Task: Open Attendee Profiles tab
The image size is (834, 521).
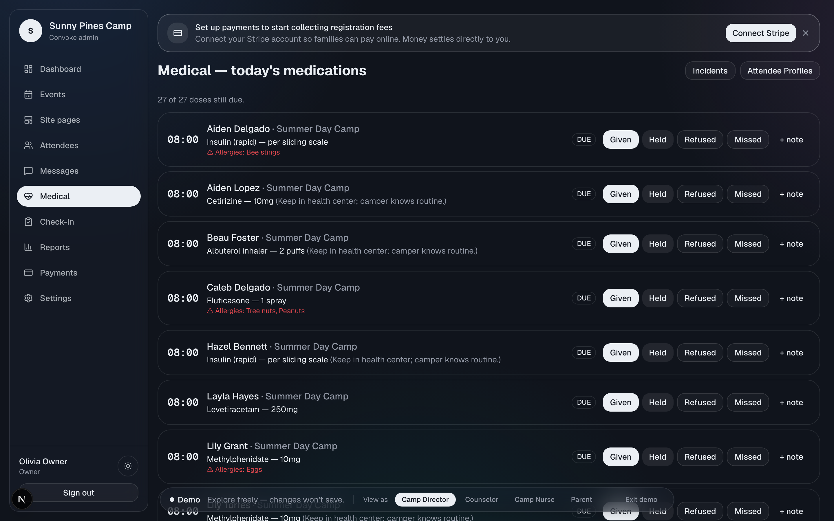Action: point(780,71)
